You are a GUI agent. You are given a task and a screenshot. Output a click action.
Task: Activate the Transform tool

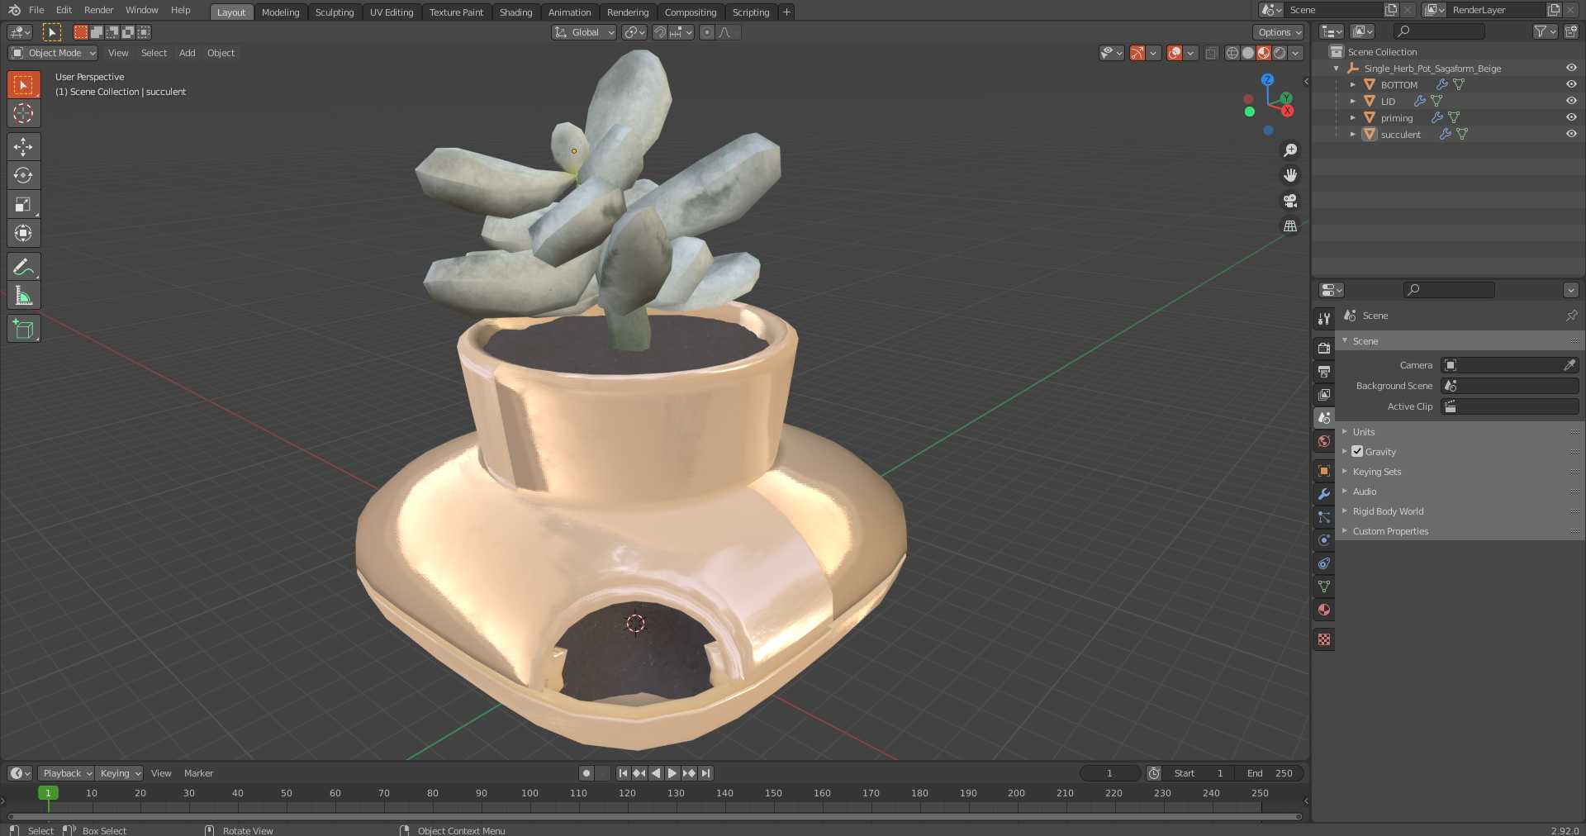(23, 233)
